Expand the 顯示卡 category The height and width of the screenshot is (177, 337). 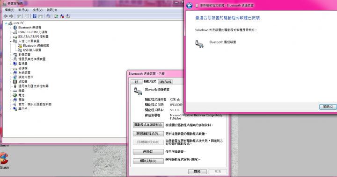click(x=10, y=109)
